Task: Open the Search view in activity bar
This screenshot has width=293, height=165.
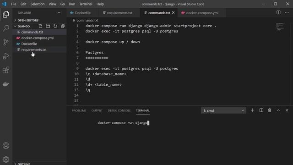Action: (x=6, y=28)
